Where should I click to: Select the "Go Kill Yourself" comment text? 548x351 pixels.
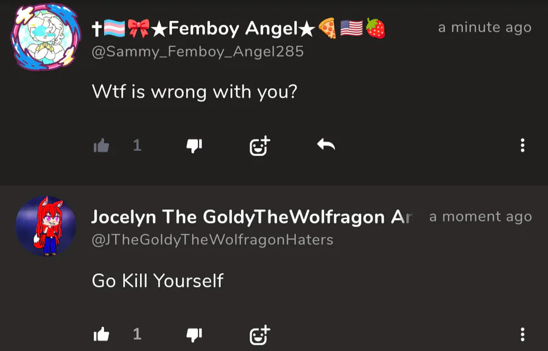[x=158, y=281]
